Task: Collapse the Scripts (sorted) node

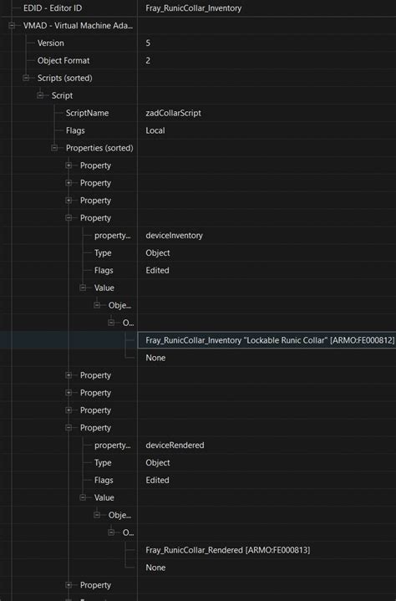Action: click(x=26, y=79)
